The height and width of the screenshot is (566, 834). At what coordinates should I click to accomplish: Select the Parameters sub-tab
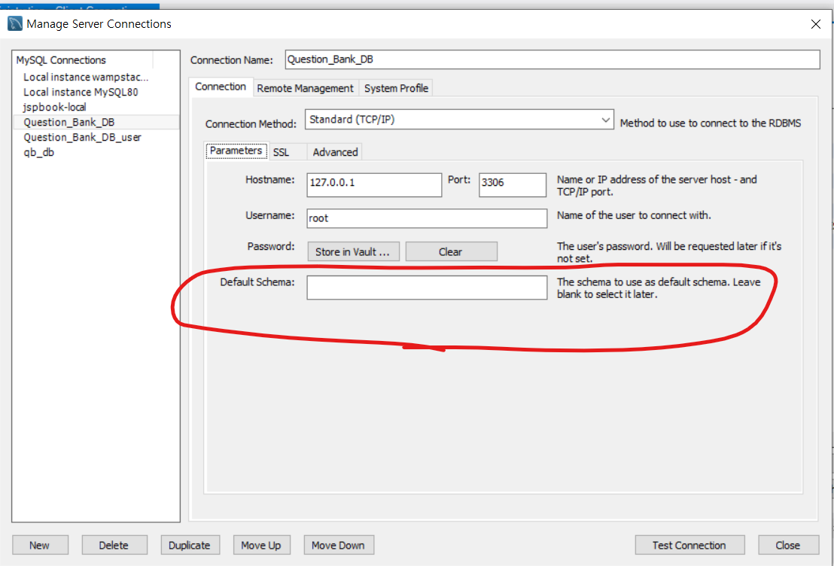(236, 151)
